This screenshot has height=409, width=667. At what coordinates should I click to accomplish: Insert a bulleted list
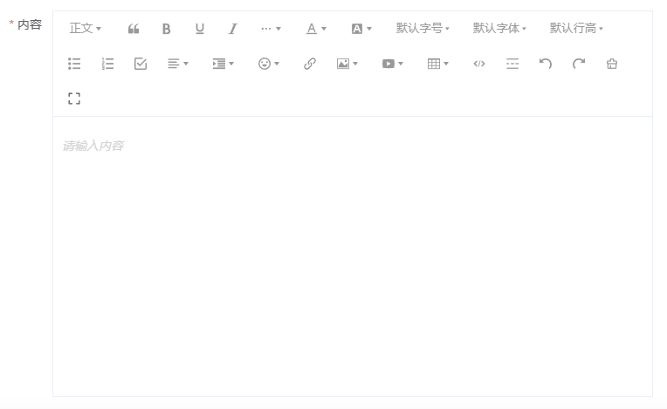click(74, 64)
